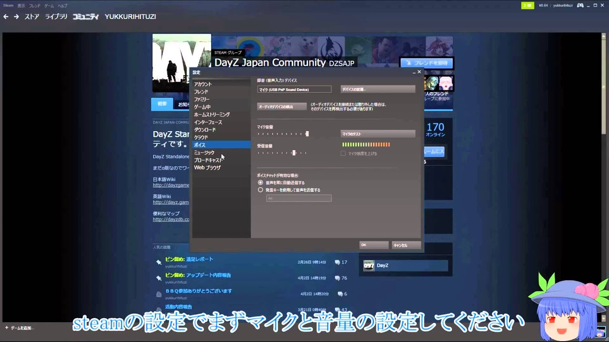Open the 遠足レポート pinned topic
The width and height of the screenshot is (609, 342).
199,259
